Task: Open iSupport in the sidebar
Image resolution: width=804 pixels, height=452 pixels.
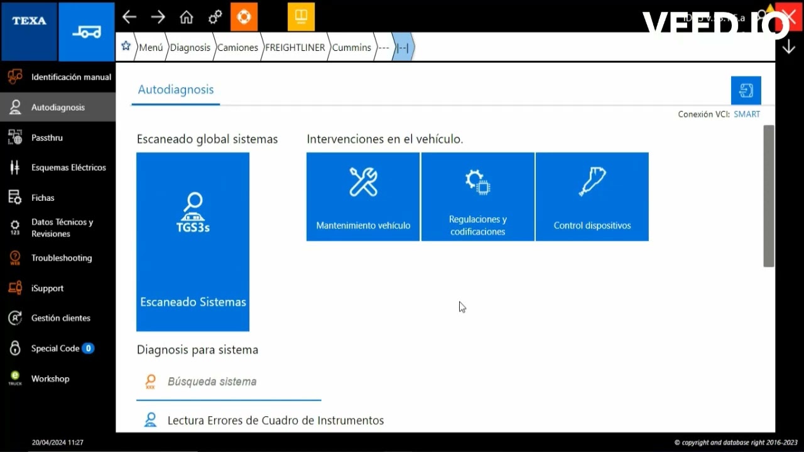Action: pyautogui.click(x=58, y=288)
